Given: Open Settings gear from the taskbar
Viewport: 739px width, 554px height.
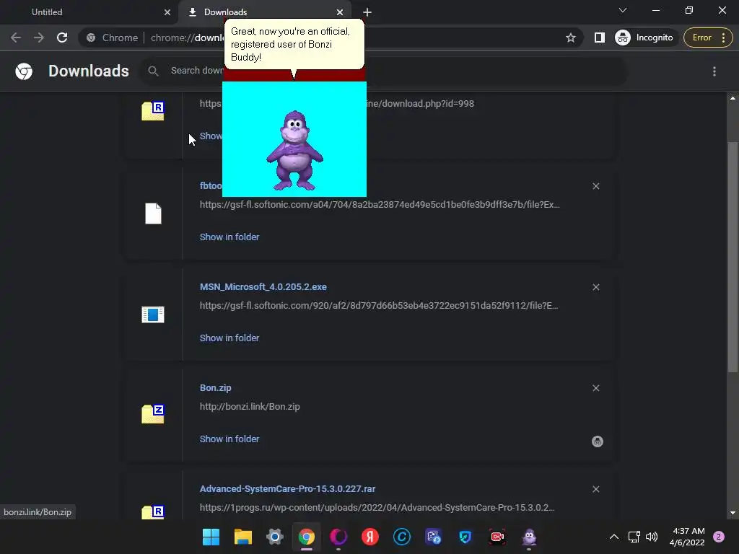Looking at the screenshot, I should (275, 537).
